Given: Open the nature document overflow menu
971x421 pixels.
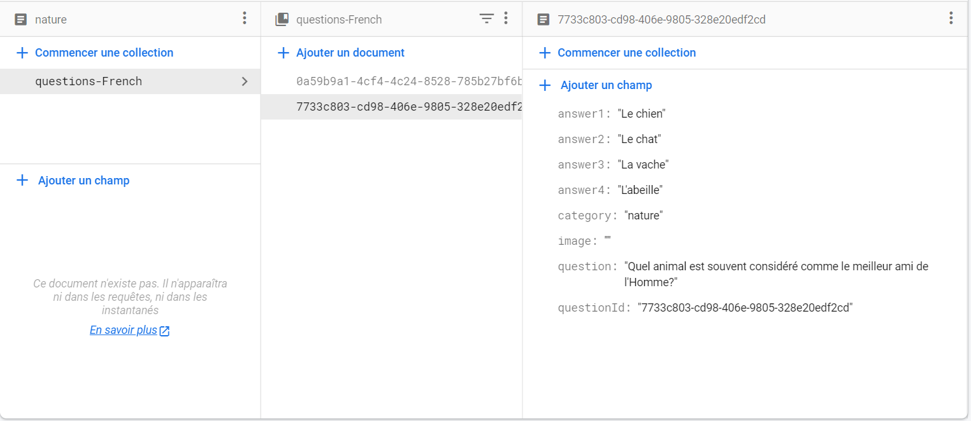Looking at the screenshot, I should pos(245,18).
